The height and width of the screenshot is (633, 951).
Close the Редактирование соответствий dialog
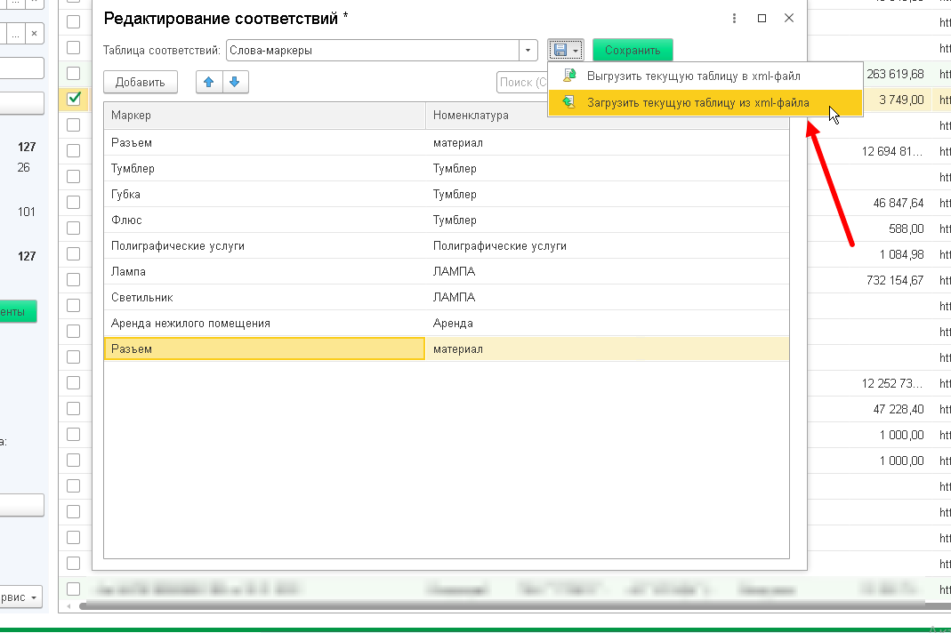point(789,18)
